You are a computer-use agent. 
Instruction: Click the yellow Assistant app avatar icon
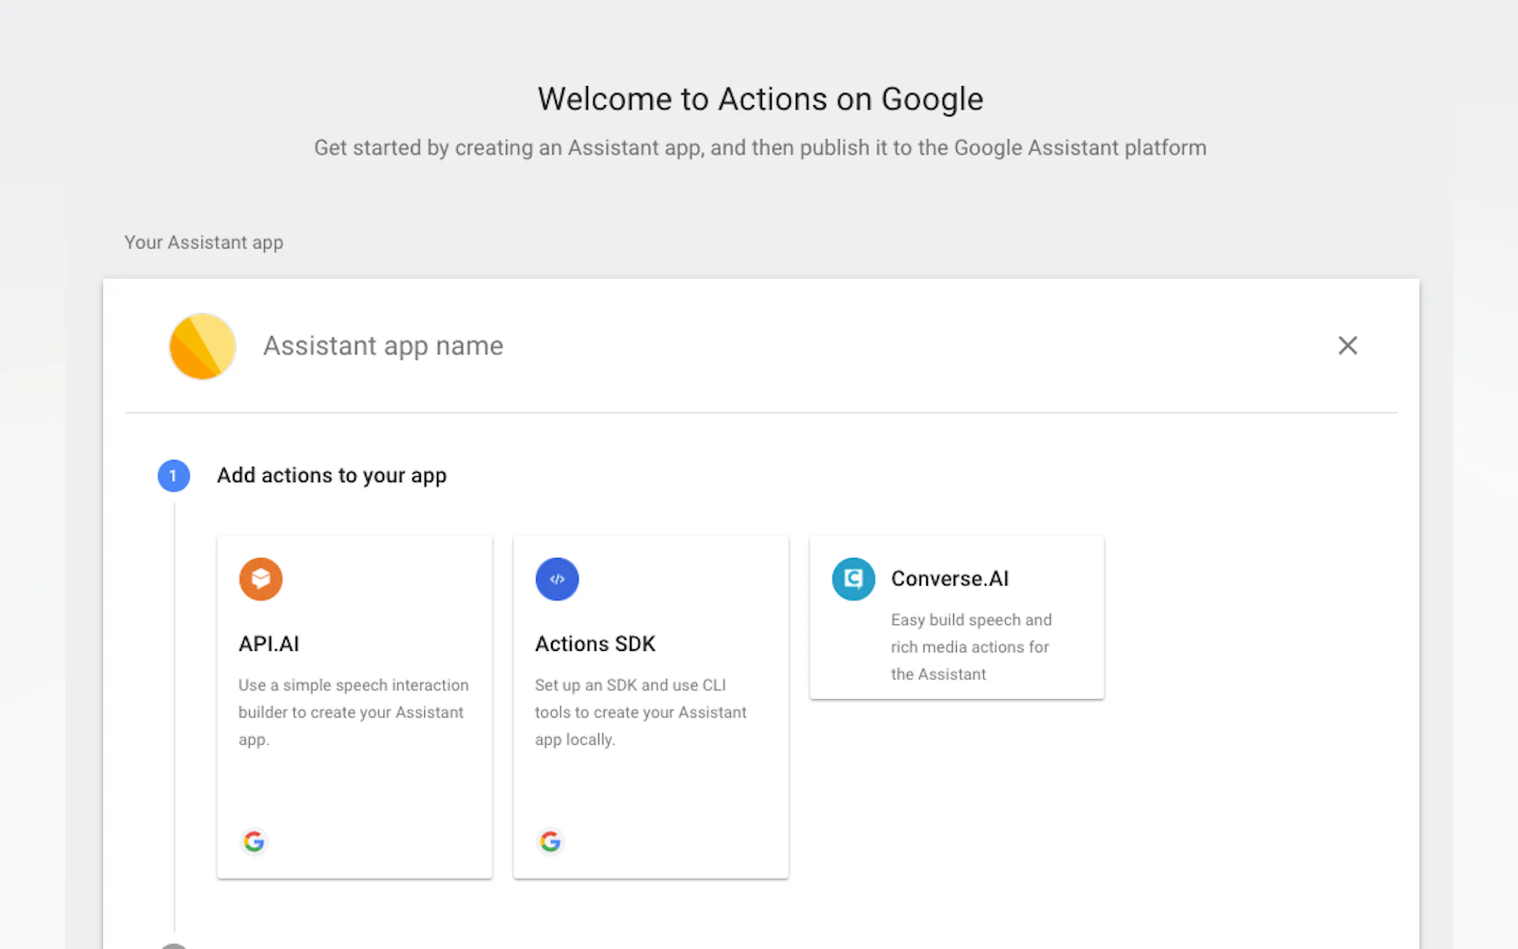pos(202,346)
